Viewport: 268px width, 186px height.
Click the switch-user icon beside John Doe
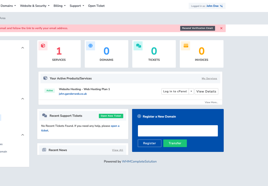pos(221,6)
